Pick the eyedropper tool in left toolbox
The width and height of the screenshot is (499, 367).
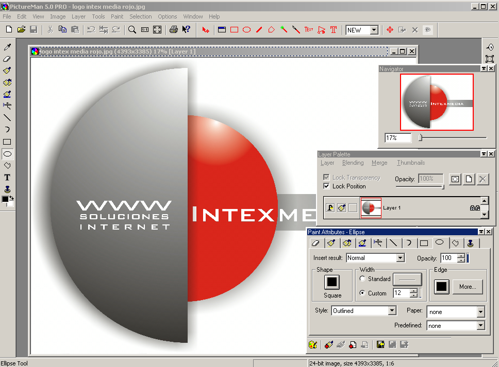click(x=7, y=47)
